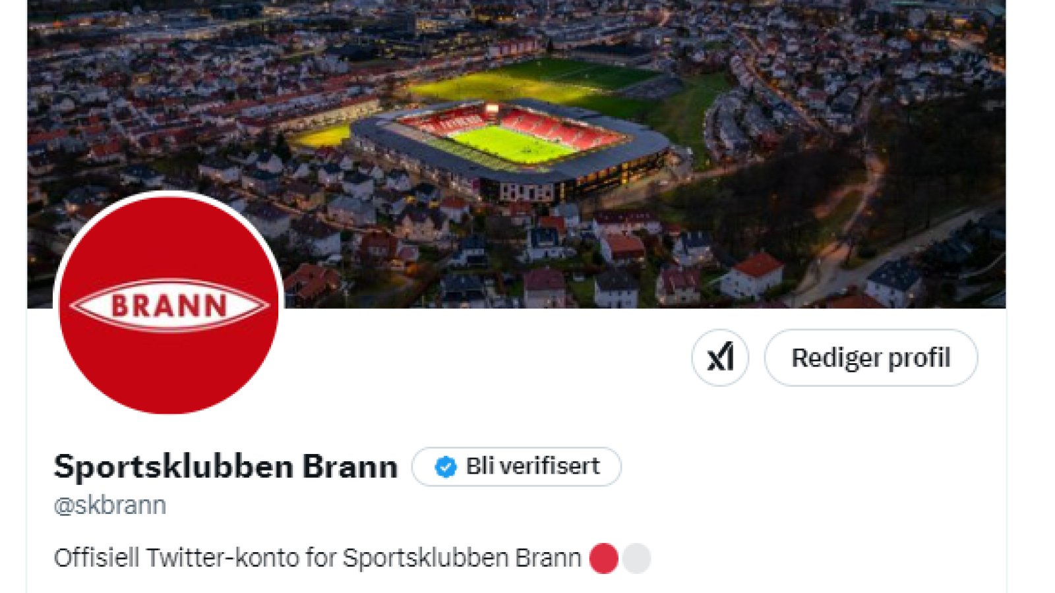The width and height of the screenshot is (1055, 593).
Task: Click white house with orange roof in banner
Action: pos(752,275)
